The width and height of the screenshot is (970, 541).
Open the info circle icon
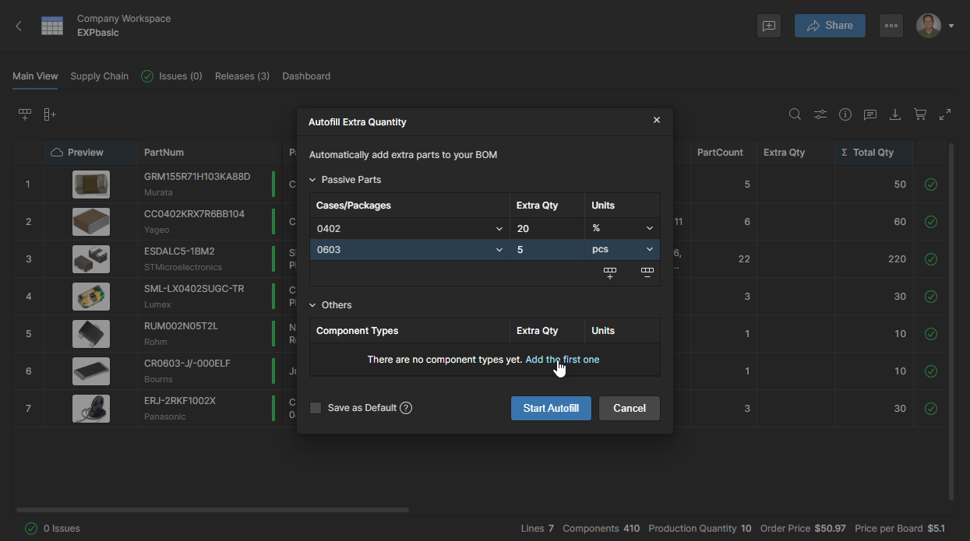click(845, 114)
